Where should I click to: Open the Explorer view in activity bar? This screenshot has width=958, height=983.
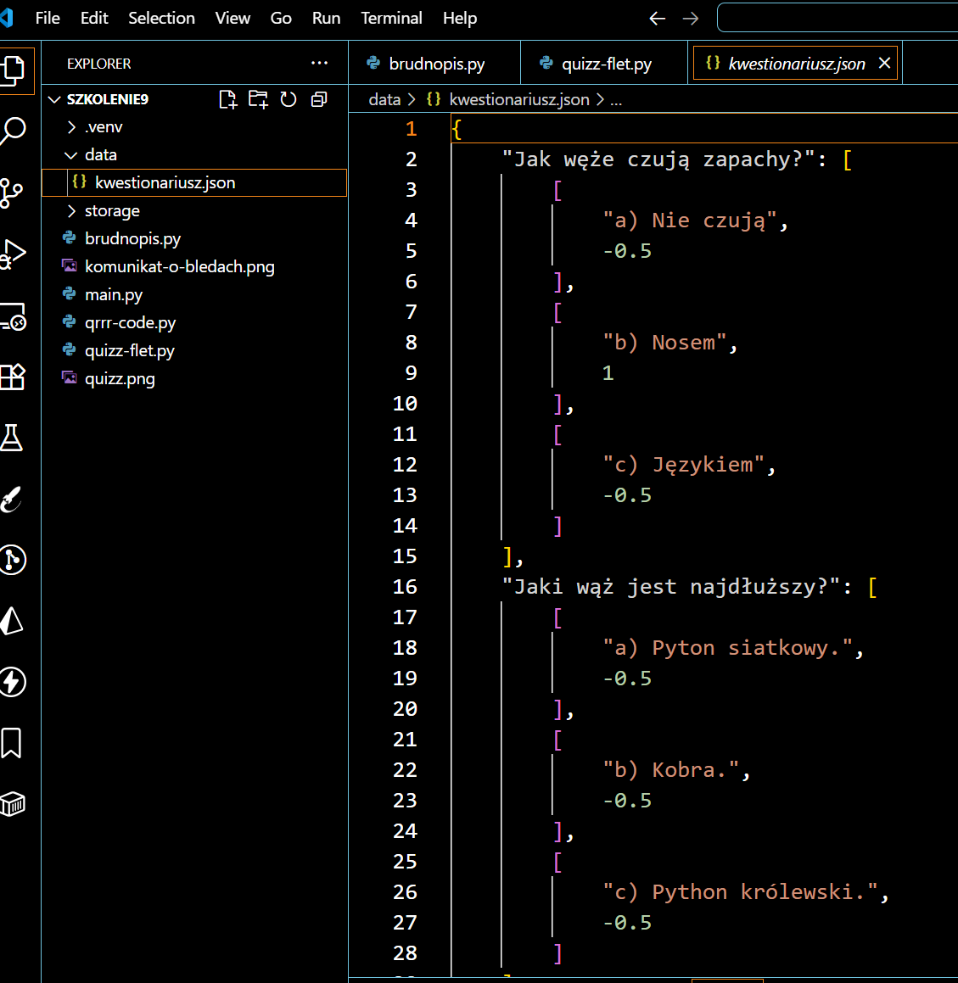[x=13, y=70]
